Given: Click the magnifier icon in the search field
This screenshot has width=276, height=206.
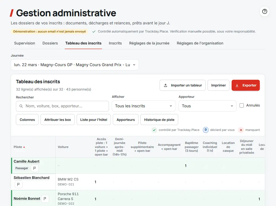Looking at the screenshot, I should 21,106.
